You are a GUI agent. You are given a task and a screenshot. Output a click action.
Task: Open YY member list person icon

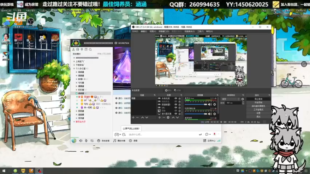pyautogui.click(x=74, y=49)
